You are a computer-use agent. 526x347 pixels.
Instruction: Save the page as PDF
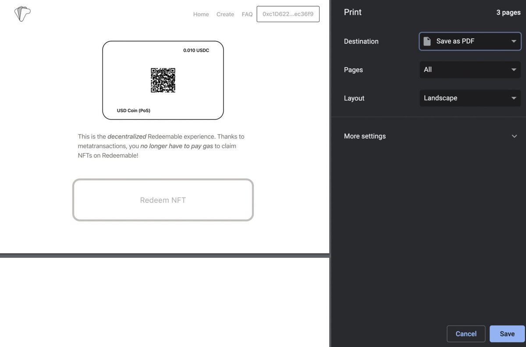(x=507, y=334)
